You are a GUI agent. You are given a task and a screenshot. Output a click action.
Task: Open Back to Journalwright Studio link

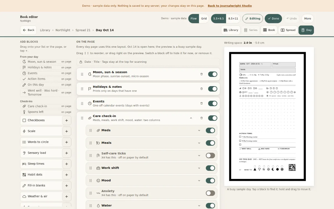pos(230,6)
